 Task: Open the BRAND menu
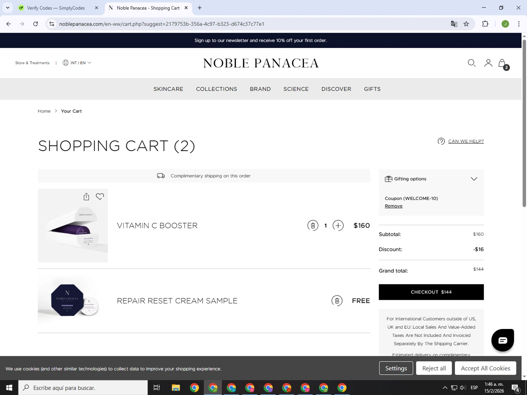(260, 89)
